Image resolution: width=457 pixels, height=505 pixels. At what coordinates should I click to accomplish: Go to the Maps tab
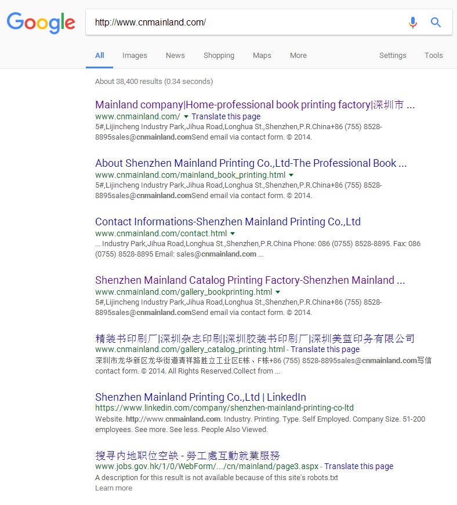pyautogui.click(x=262, y=56)
